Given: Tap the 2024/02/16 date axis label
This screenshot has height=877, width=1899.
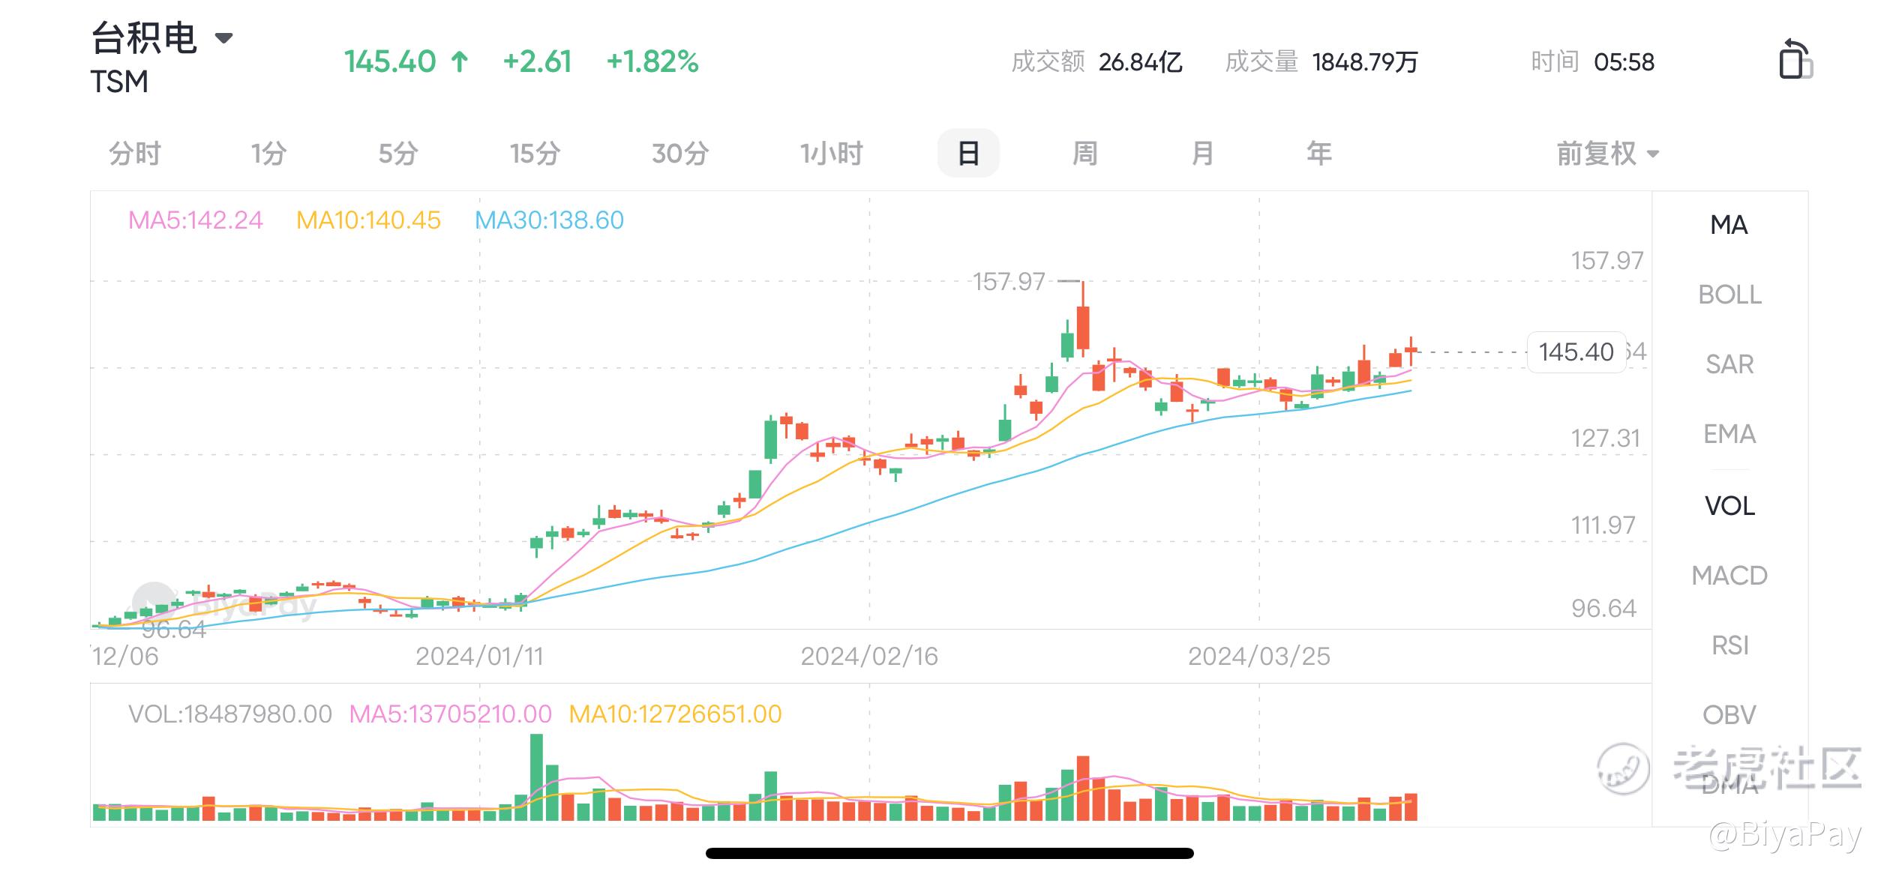Looking at the screenshot, I should coord(869,657).
